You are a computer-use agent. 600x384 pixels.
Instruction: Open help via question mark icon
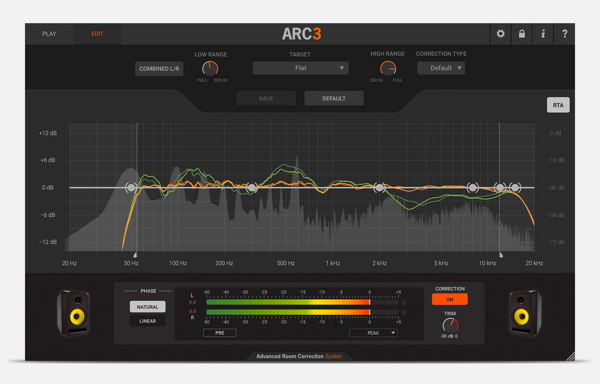(x=564, y=34)
